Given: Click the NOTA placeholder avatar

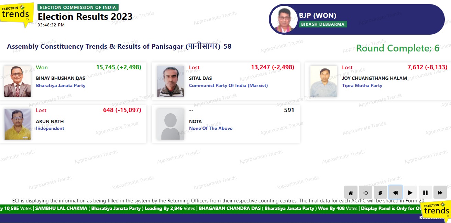Looking at the screenshot, I should pyautogui.click(x=170, y=124).
